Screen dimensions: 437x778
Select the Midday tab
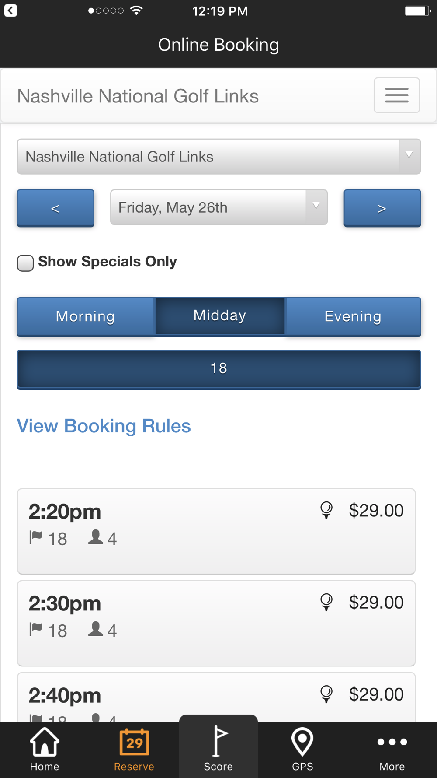[x=220, y=316]
